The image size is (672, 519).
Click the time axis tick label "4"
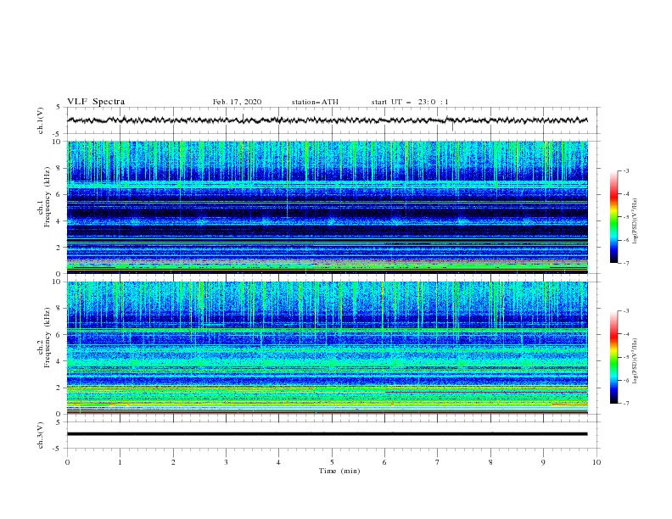279,462
